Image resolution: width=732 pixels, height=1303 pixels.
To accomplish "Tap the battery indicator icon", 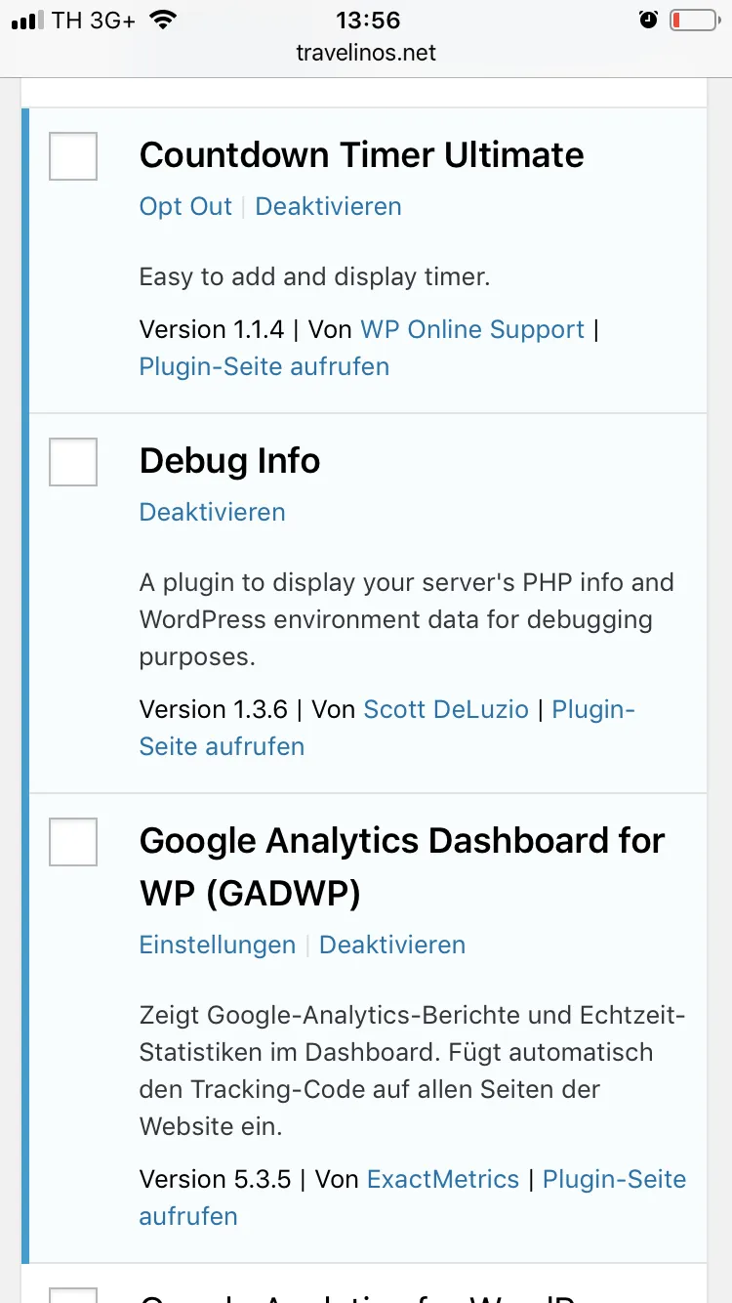I will pyautogui.click(x=694, y=20).
